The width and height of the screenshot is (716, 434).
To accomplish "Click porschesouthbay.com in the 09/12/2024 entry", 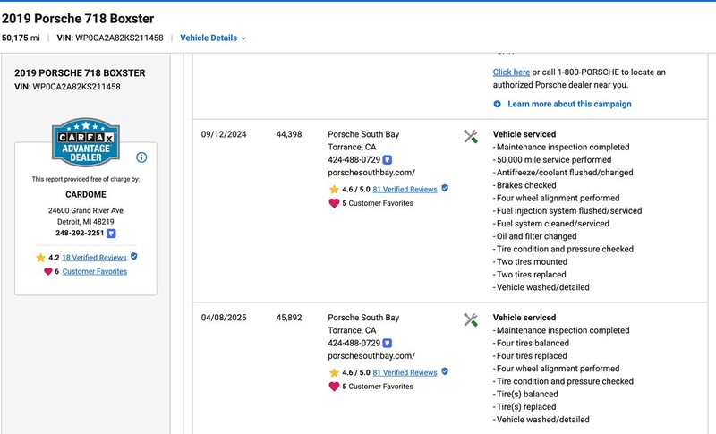I will click(371, 173).
